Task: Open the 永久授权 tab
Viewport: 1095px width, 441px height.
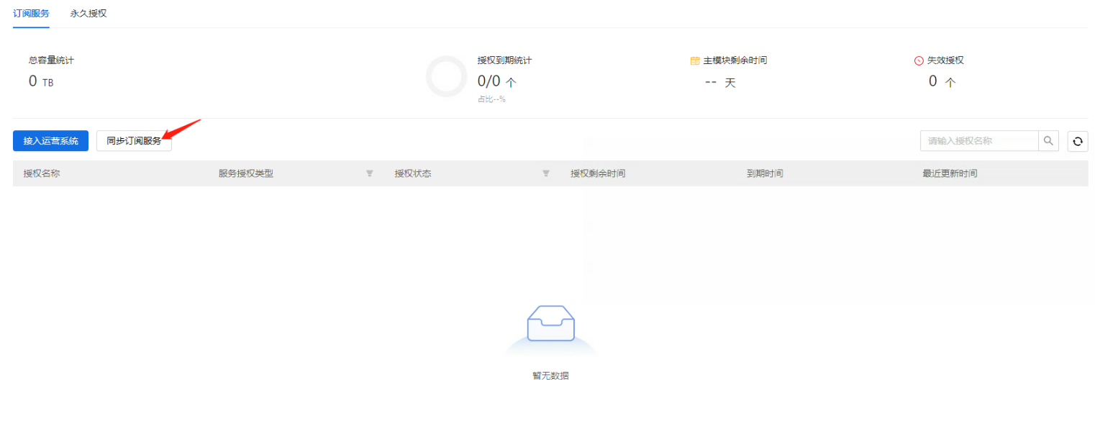Action: pyautogui.click(x=88, y=14)
